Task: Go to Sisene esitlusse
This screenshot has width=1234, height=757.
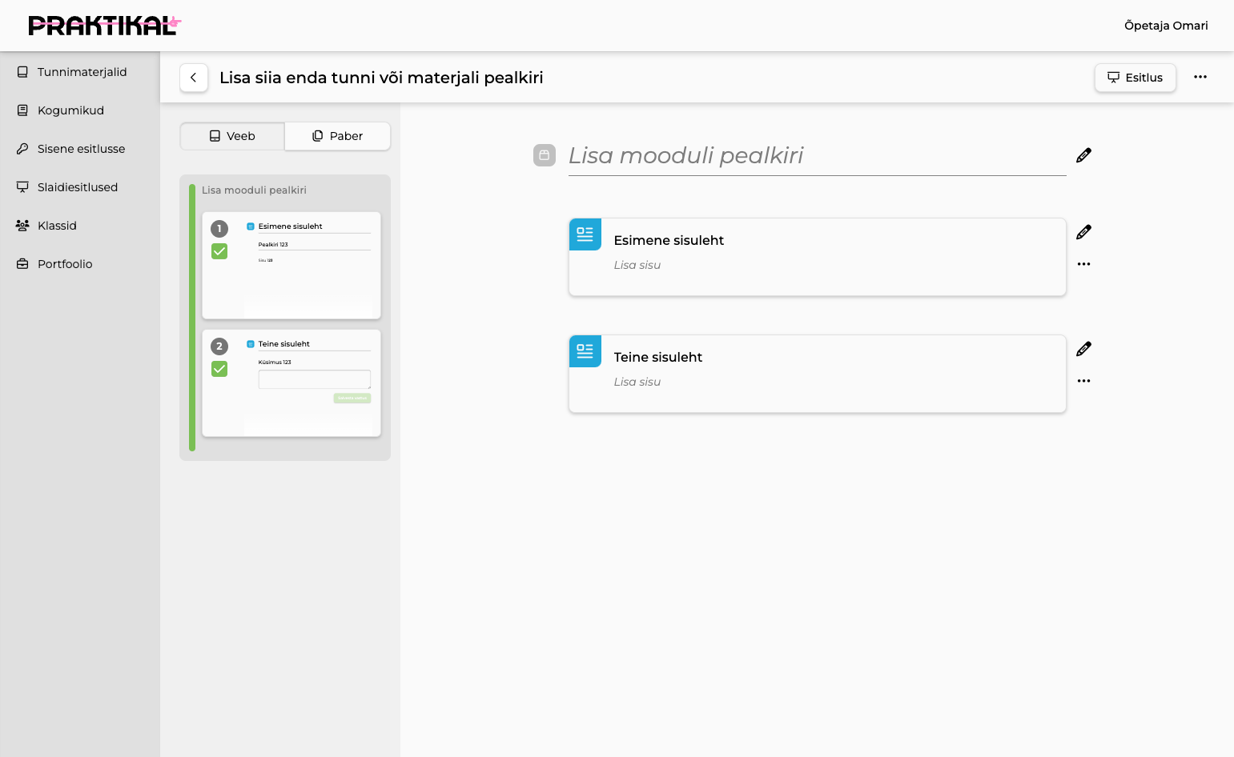Action: [x=80, y=149]
